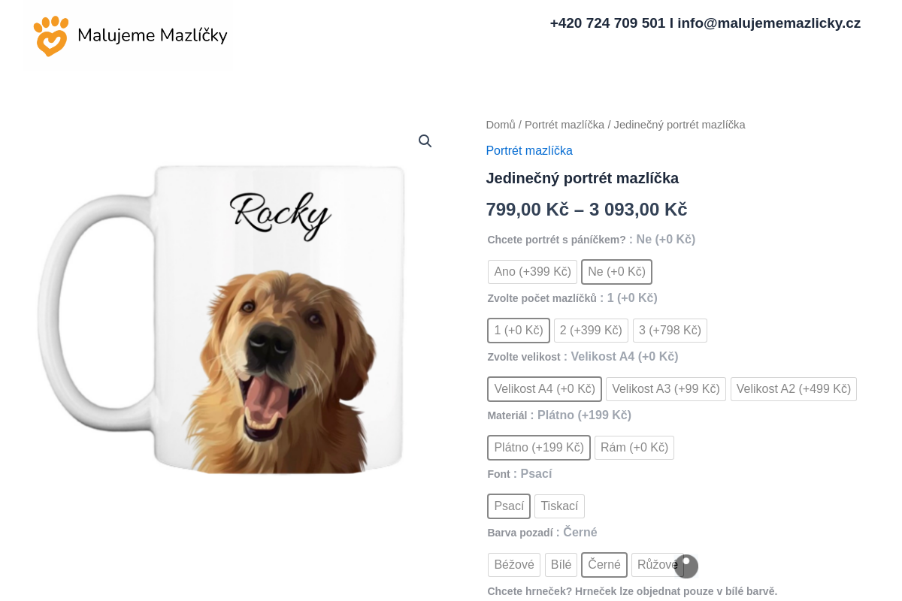Click the blue Portrét mazlíčka category link
Viewport: 902px width, 601px height.
(x=529, y=150)
